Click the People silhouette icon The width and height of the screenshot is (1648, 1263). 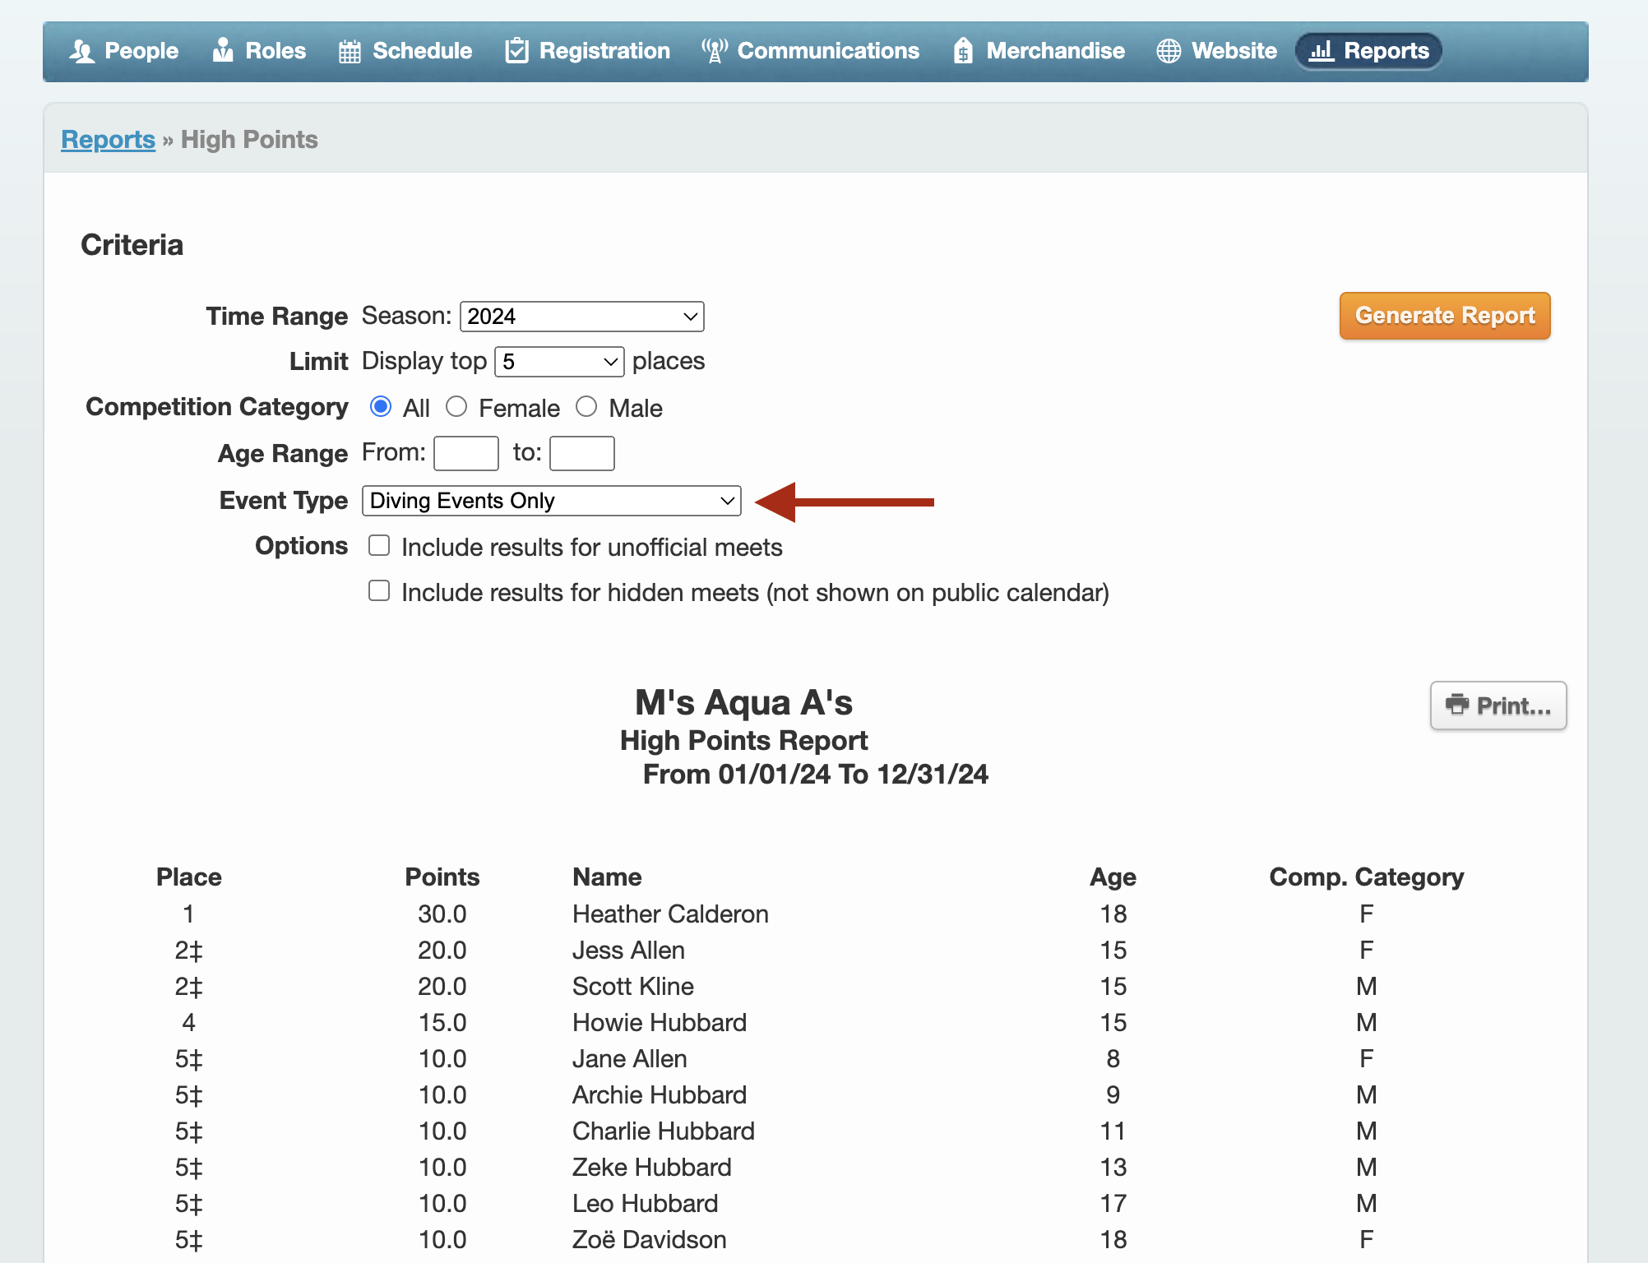tap(81, 51)
